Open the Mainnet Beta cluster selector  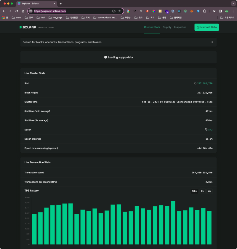pos(206,27)
